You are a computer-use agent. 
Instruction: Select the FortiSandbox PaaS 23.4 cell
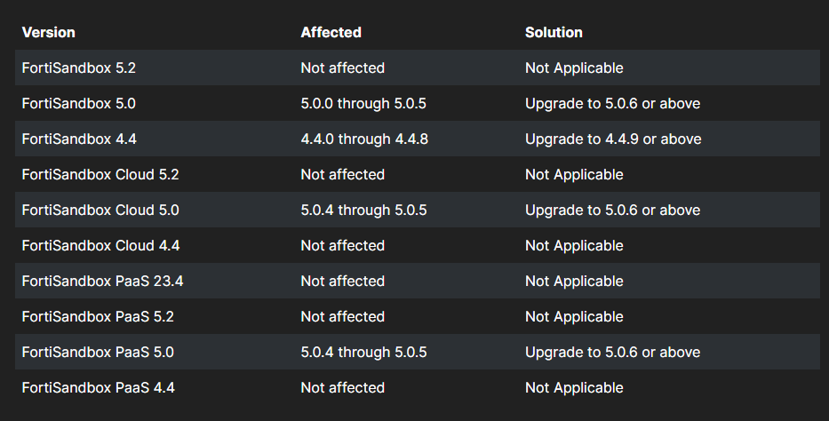coord(102,281)
